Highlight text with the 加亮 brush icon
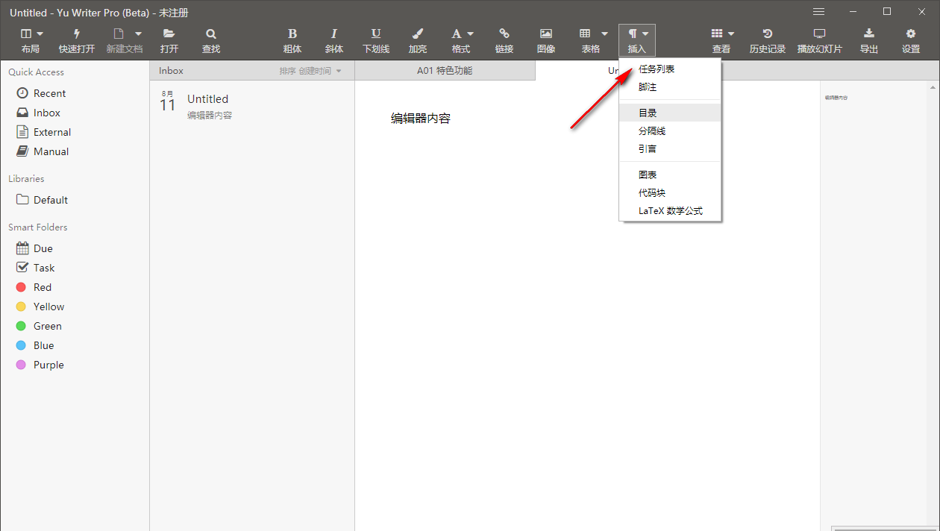Screen dimensions: 940x531 418,34
